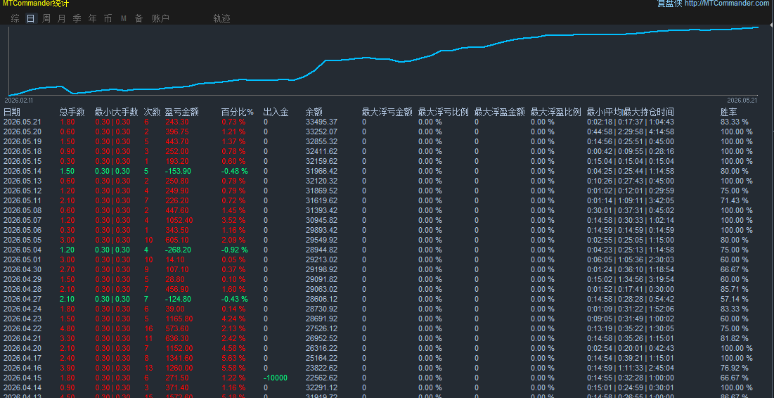Click the trade count 16
The image size is (774, 398).
pos(148,329)
